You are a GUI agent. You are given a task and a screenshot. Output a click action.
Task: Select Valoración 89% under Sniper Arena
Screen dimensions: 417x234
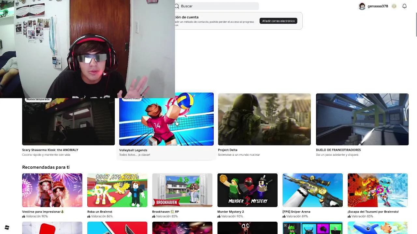pyautogui.click(x=297, y=216)
